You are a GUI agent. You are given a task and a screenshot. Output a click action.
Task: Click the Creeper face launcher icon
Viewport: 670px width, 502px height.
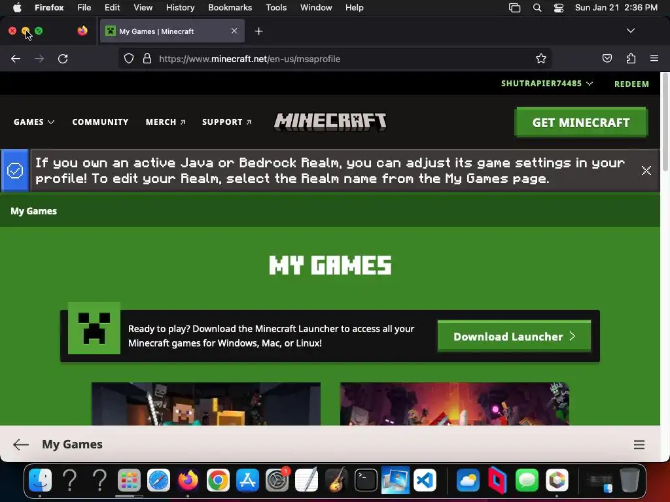94,328
